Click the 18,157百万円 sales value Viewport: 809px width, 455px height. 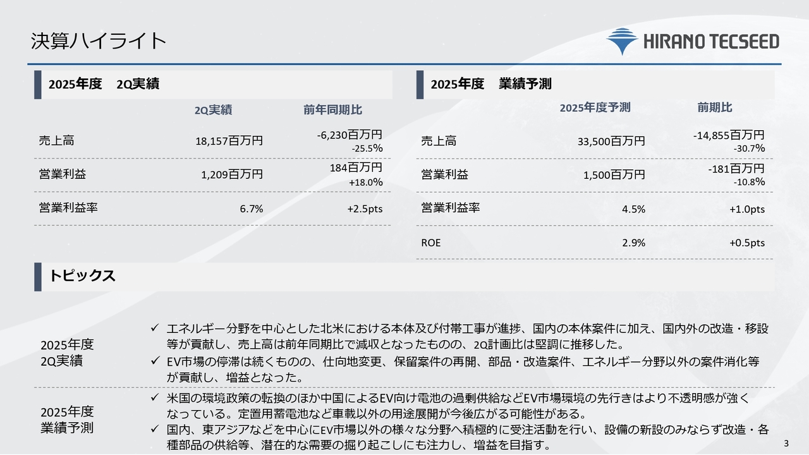[229, 141]
